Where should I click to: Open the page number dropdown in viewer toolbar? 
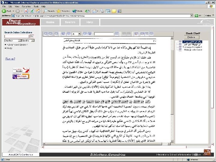[x=79, y=34]
